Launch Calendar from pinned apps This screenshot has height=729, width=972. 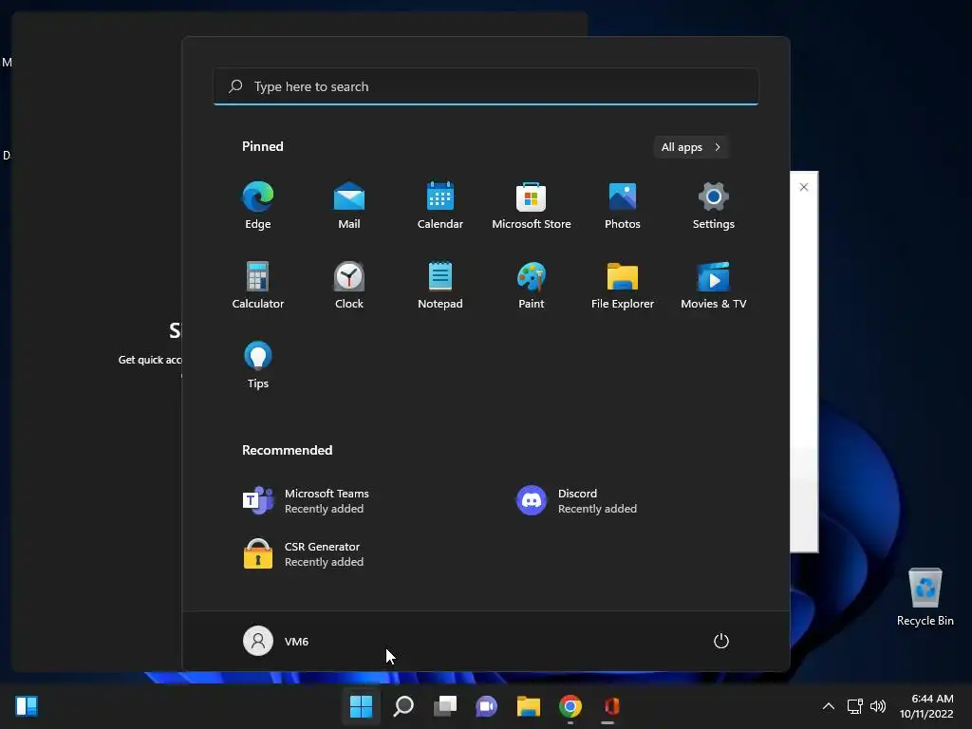click(440, 206)
